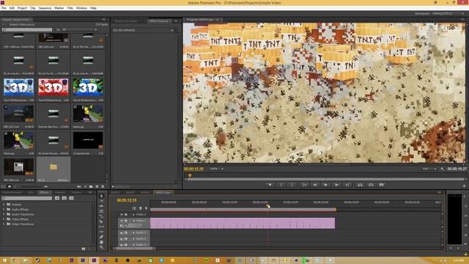The height and width of the screenshot is (264, 469).
Task: Play the sequence in Program monitor
Action: 325,185
